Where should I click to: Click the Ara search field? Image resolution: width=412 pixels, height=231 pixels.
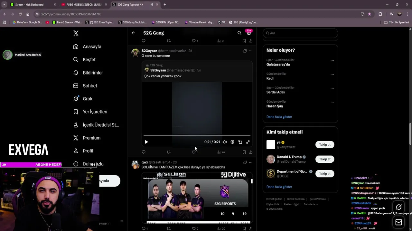click(x=300, y=33)
